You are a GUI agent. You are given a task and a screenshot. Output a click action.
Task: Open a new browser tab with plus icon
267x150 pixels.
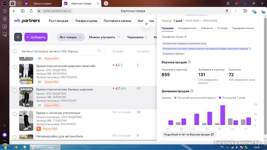106,3
